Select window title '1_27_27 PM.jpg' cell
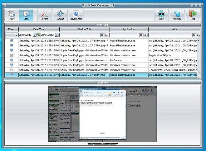This screenshot has width=206, height=151. point(84,45)
